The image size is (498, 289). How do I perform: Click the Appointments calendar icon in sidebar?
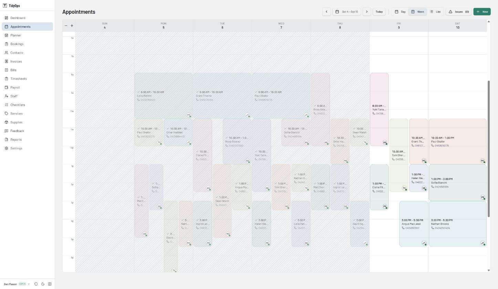[x=7, y=26]
